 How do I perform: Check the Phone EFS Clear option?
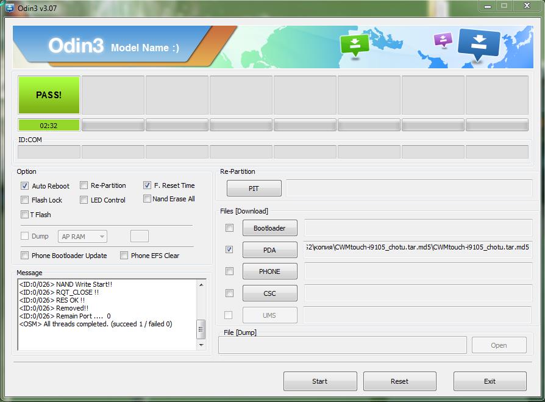pyautogui.click(x=124, y=256)
